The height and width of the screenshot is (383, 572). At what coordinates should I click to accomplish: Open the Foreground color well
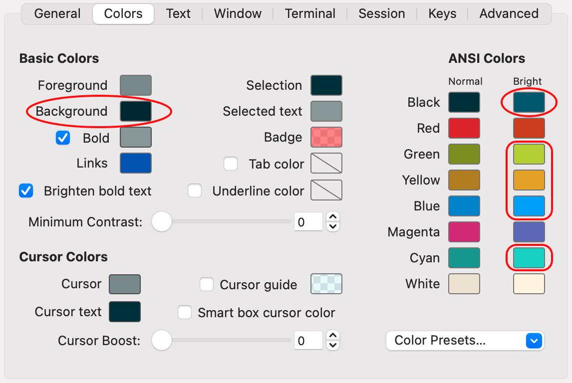(136, 85)
